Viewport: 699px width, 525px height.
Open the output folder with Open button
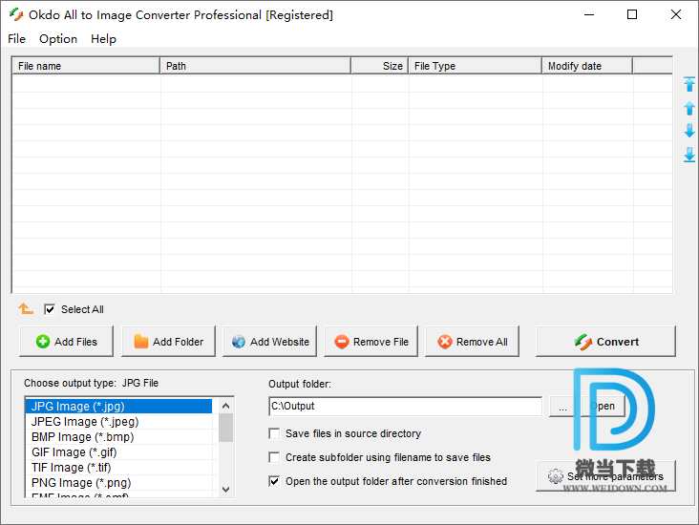(x=604, y=407)
